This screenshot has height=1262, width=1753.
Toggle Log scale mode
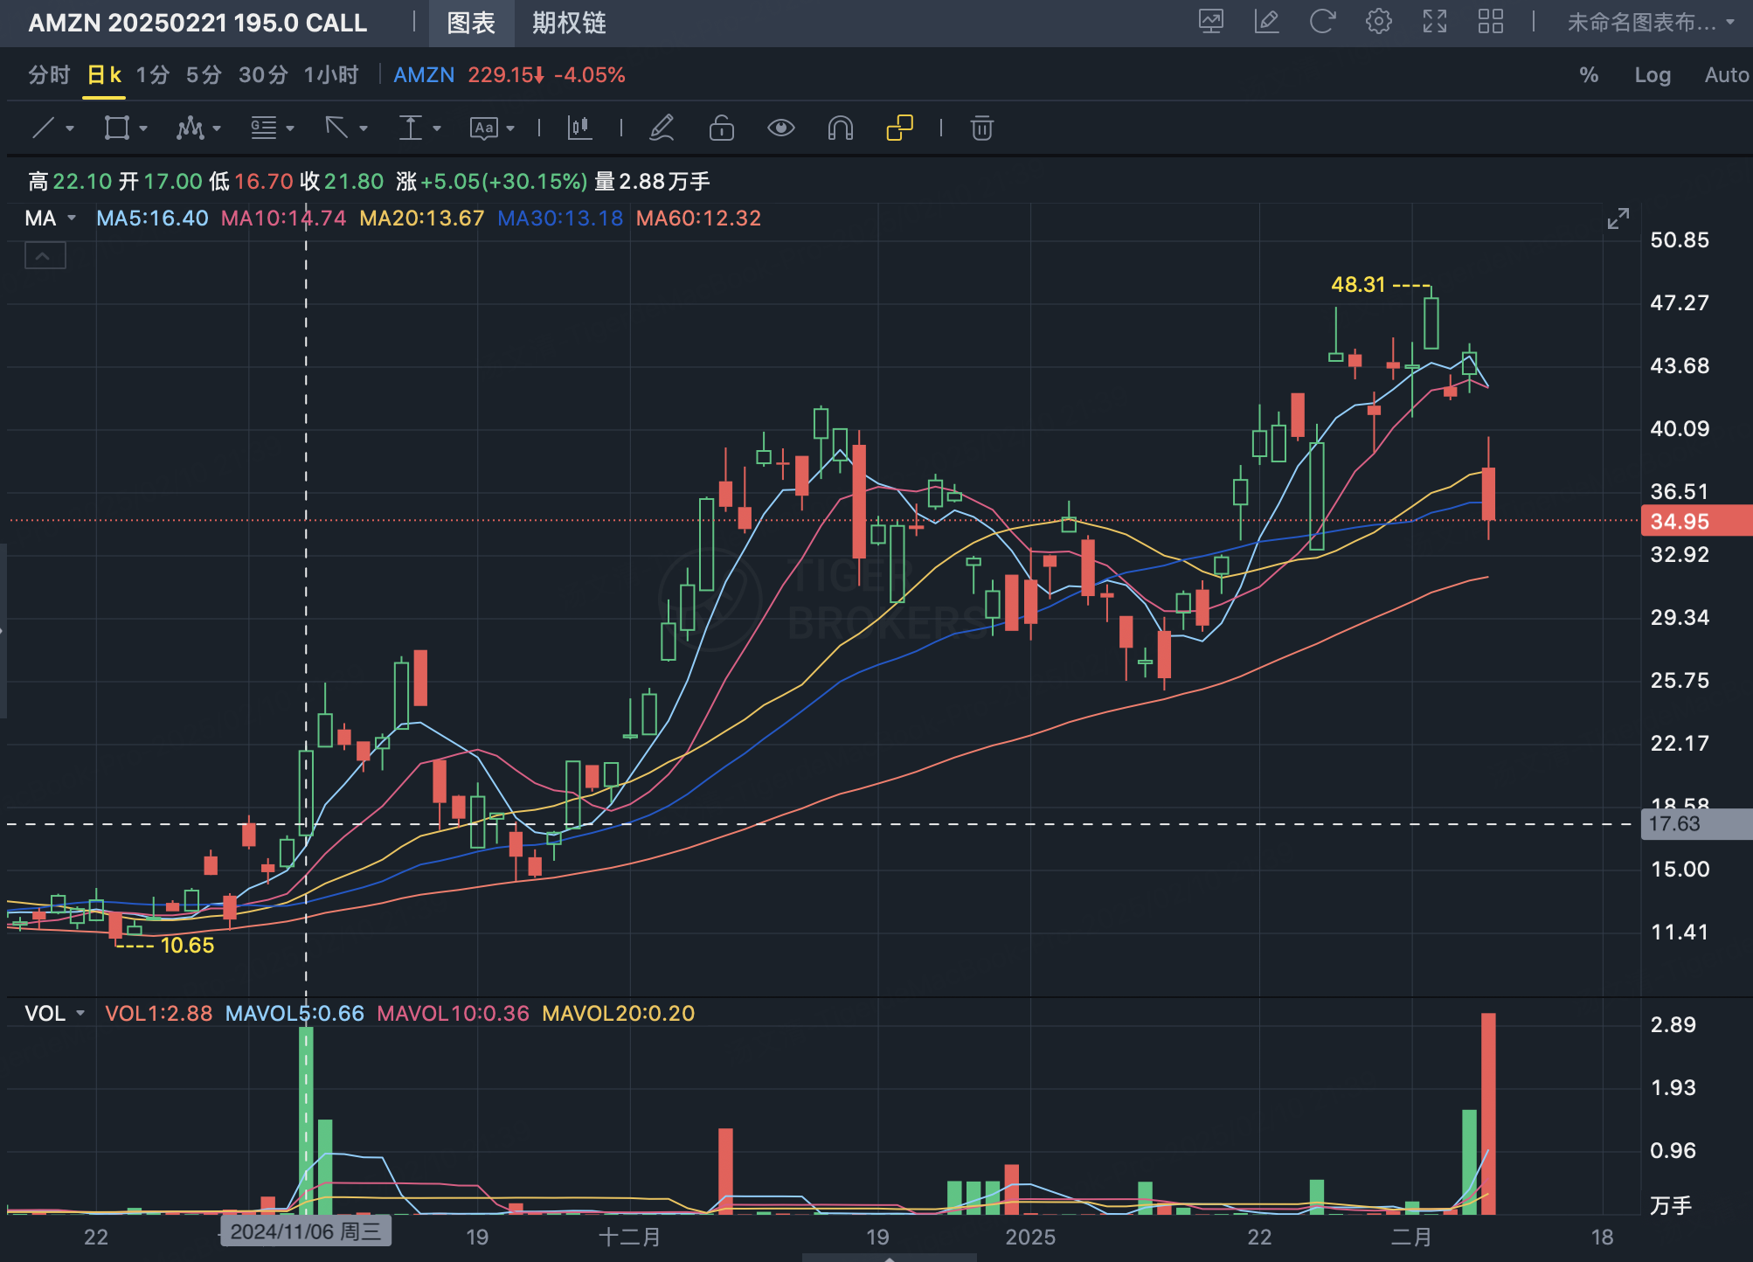point(1652,75)
